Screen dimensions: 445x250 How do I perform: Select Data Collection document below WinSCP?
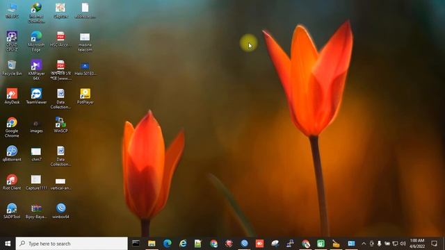coord(60,156)
